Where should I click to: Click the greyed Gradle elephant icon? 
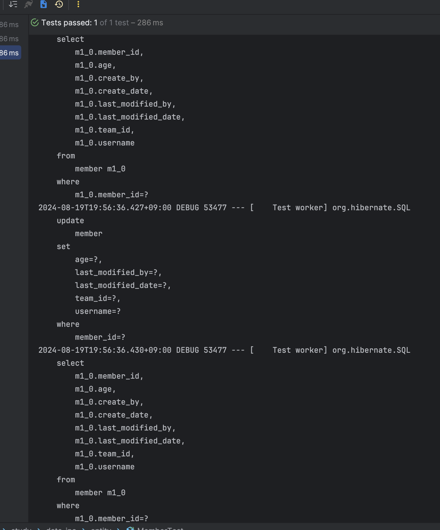(28, 4)
